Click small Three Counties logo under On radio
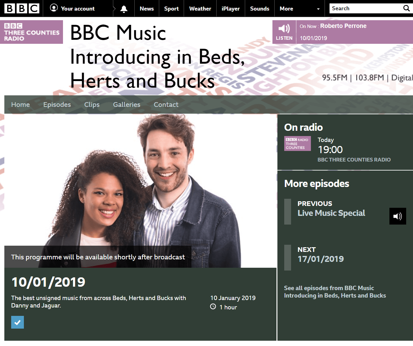This screenshot has width=413, height=346. 297,143
